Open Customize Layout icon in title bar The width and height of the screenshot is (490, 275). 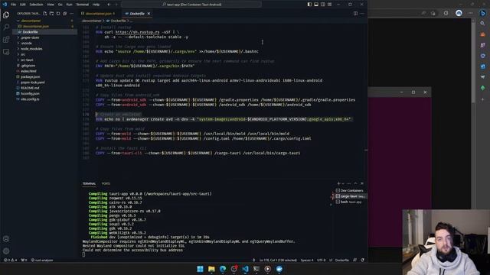click(330, 5)
